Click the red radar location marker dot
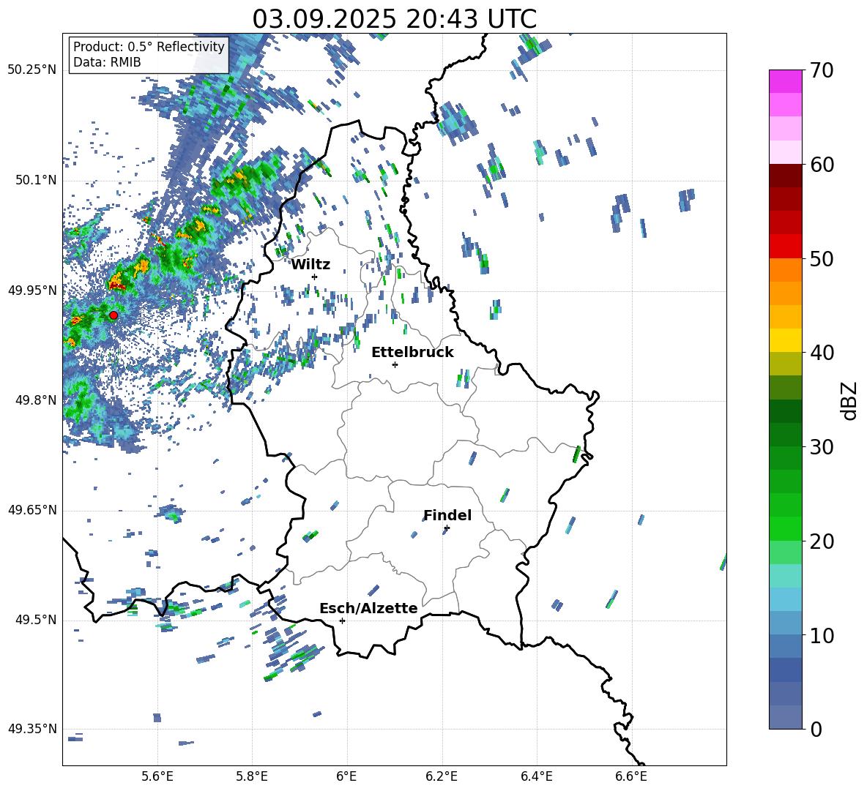This screenshot has width=867, height=791. [114, 315]
